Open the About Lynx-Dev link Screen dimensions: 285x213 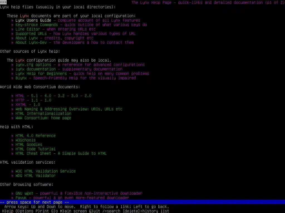[x=31, y=42]
